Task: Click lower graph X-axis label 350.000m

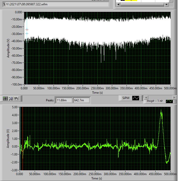Action: [x=125, y=174]
